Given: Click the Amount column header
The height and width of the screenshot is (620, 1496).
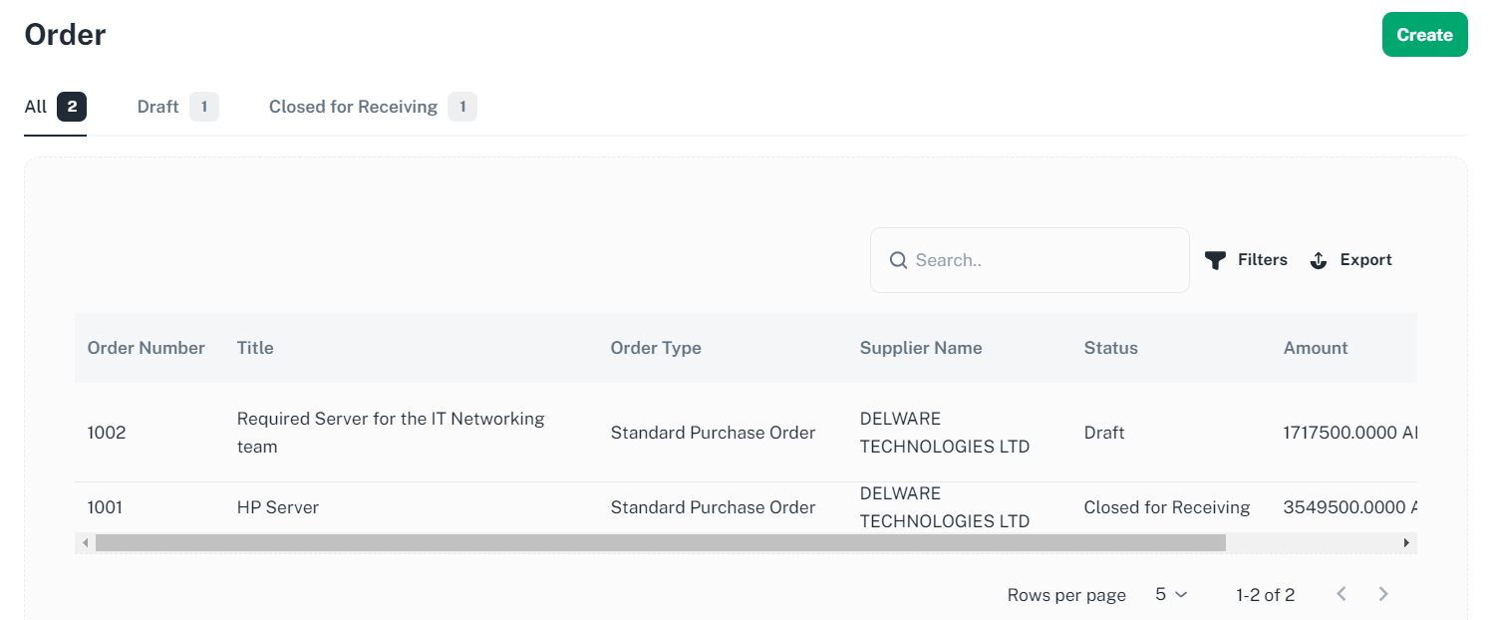Looking at the screenshot, I should (1316, 348).
